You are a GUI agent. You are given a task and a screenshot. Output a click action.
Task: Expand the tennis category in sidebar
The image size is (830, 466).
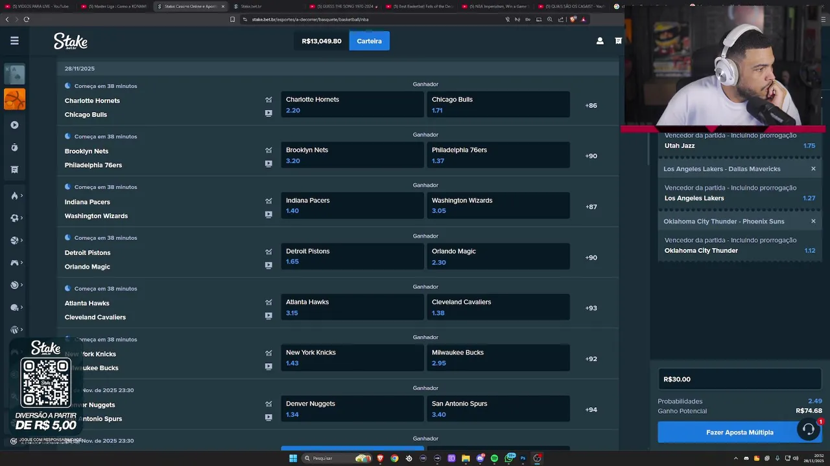tap(17, 285)
